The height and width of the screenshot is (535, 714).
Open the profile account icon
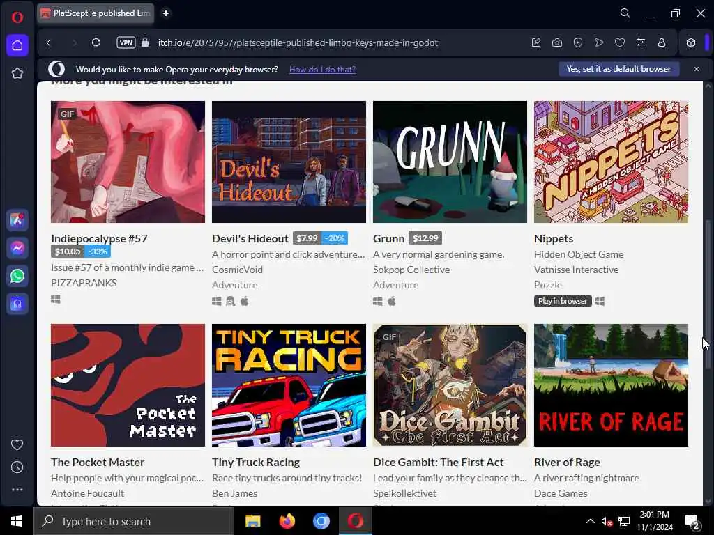[x=662, y=42]
